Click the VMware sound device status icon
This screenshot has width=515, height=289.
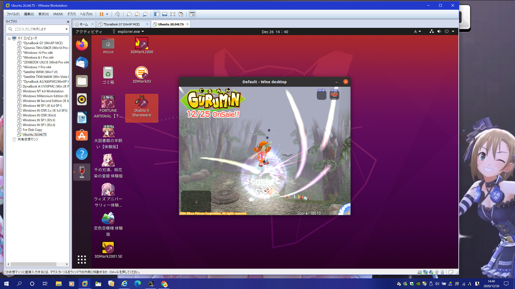[x=431, y=272]
